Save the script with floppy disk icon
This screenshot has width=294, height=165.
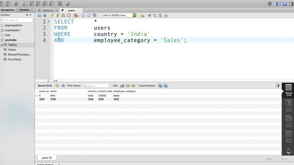[45, 16]
